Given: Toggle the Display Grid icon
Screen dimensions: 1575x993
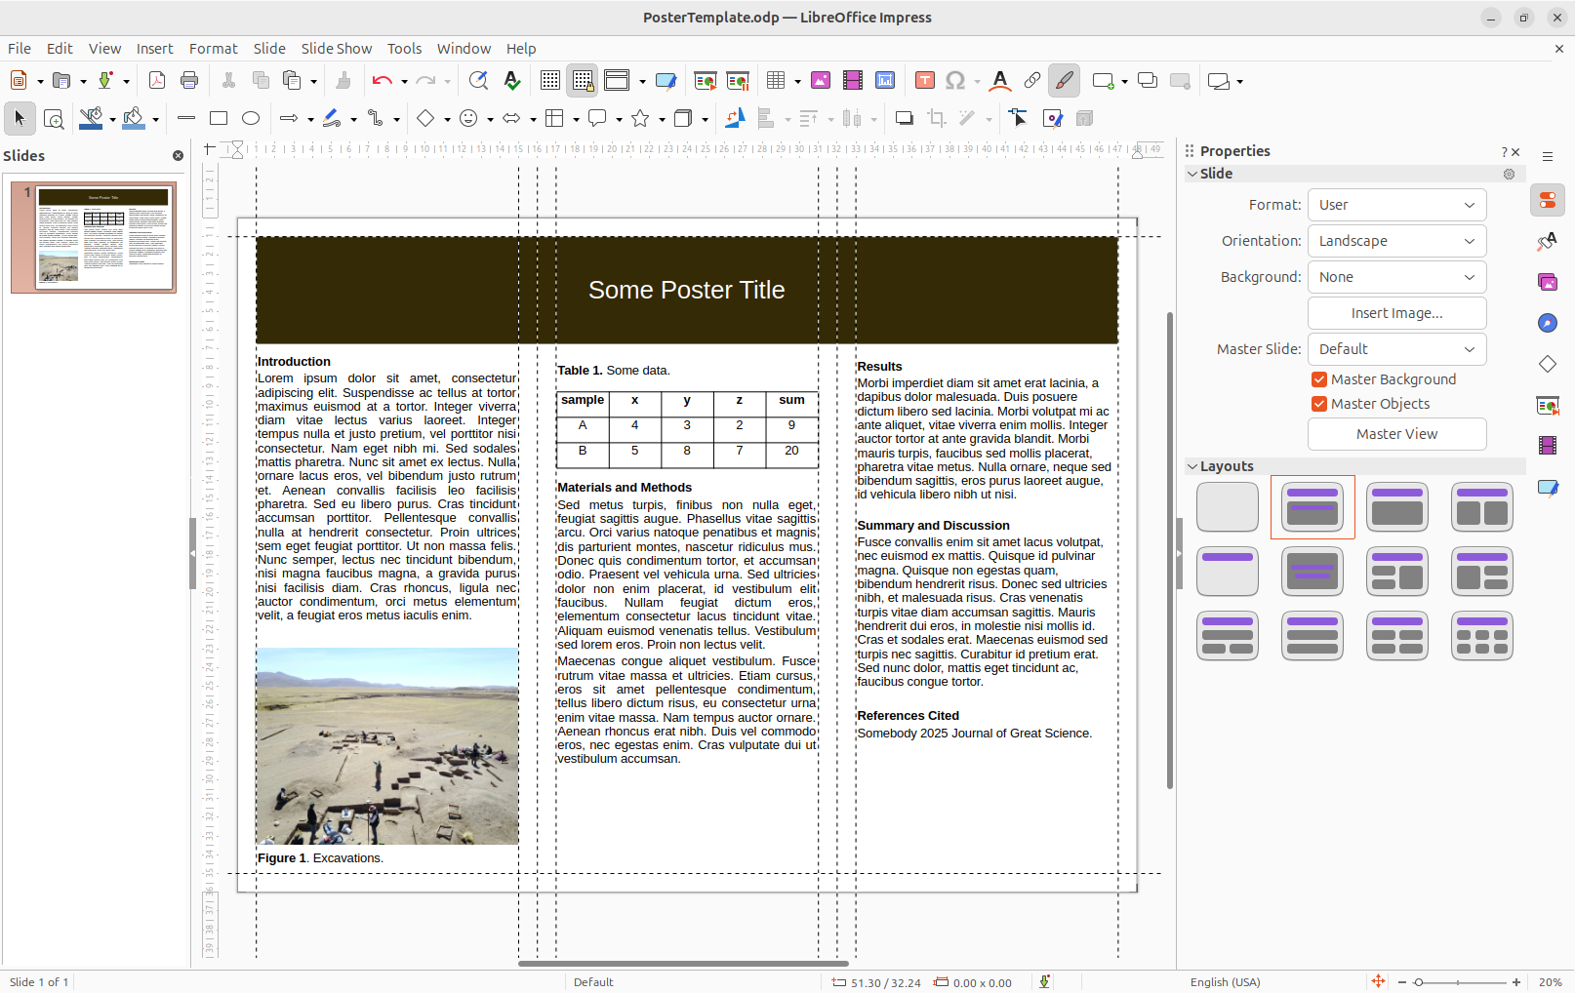Looking at the screenshot, I should (x=550, y=81).
